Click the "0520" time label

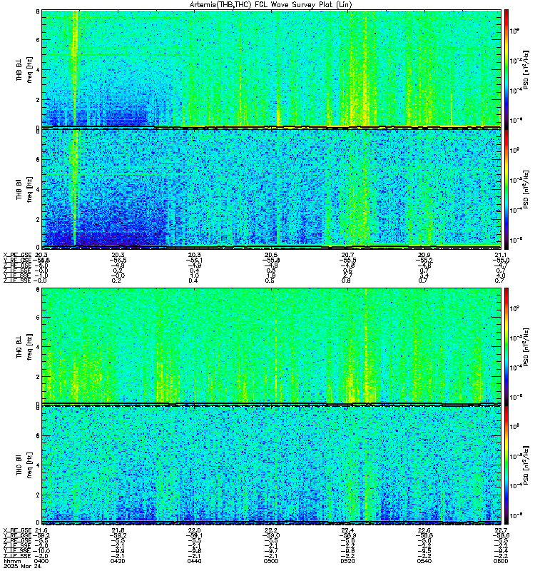click(347, 561)
